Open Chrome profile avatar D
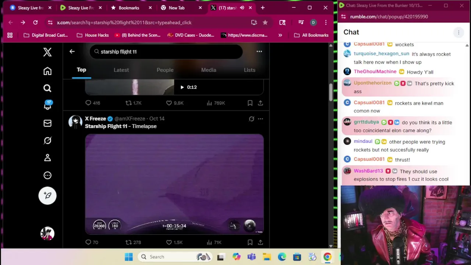 (313, 22)
